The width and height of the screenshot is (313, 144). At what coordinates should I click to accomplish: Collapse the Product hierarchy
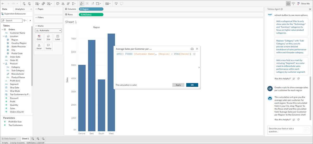[x=4, y=64]
